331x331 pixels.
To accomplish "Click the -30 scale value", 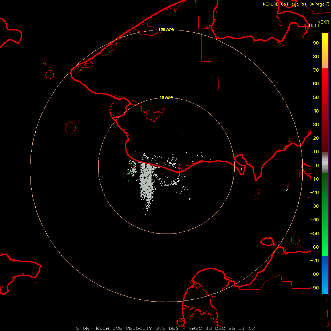I will point(314,206).
